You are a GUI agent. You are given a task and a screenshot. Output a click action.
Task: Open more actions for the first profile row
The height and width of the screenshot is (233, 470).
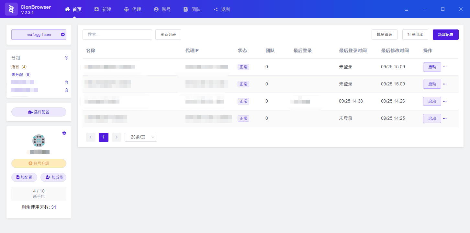point(445,67)
